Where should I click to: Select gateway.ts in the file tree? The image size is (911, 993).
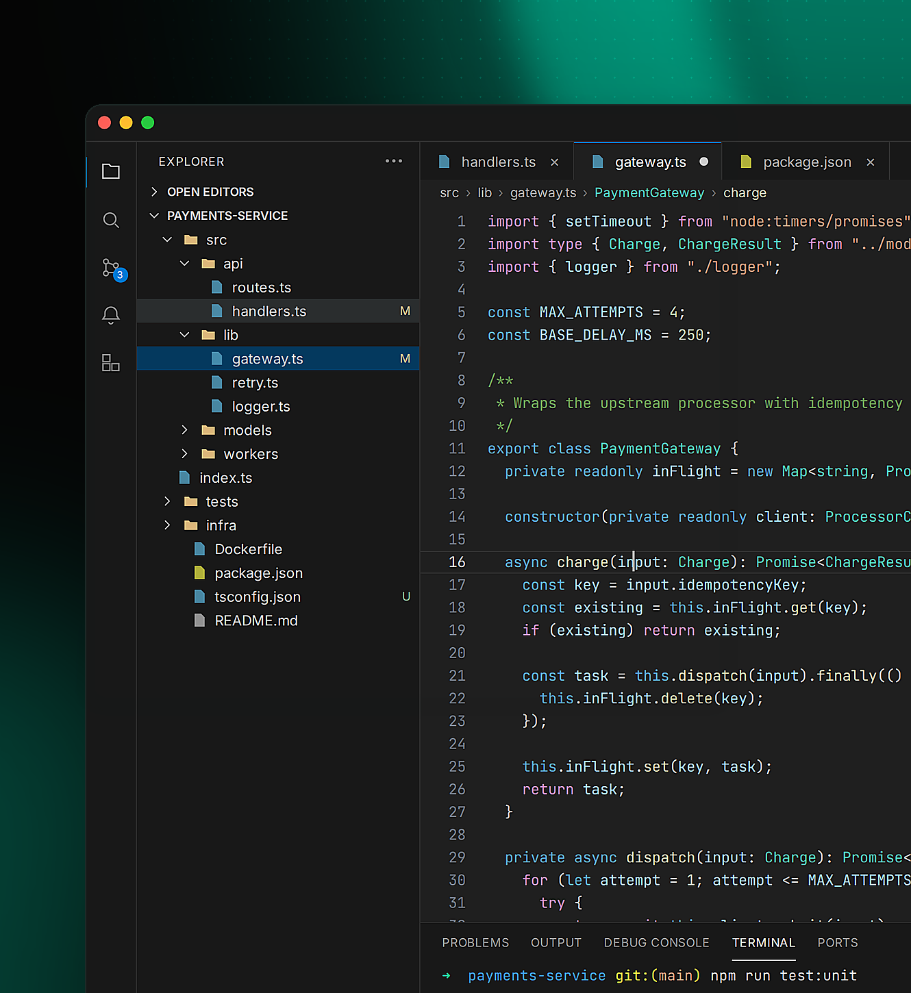tap(278, 358)
